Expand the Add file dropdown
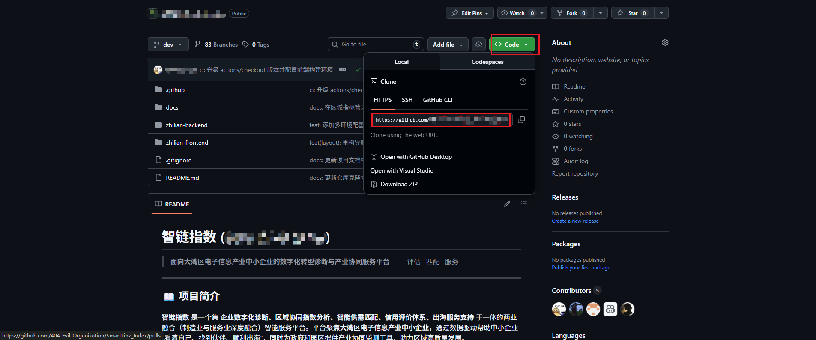Screen dimensions: 816x340 click(x=448, y=45)
